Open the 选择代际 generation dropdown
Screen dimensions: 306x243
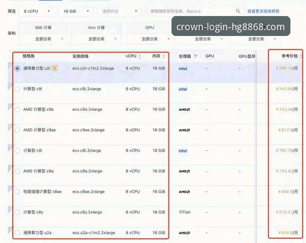tap(119, 11)
